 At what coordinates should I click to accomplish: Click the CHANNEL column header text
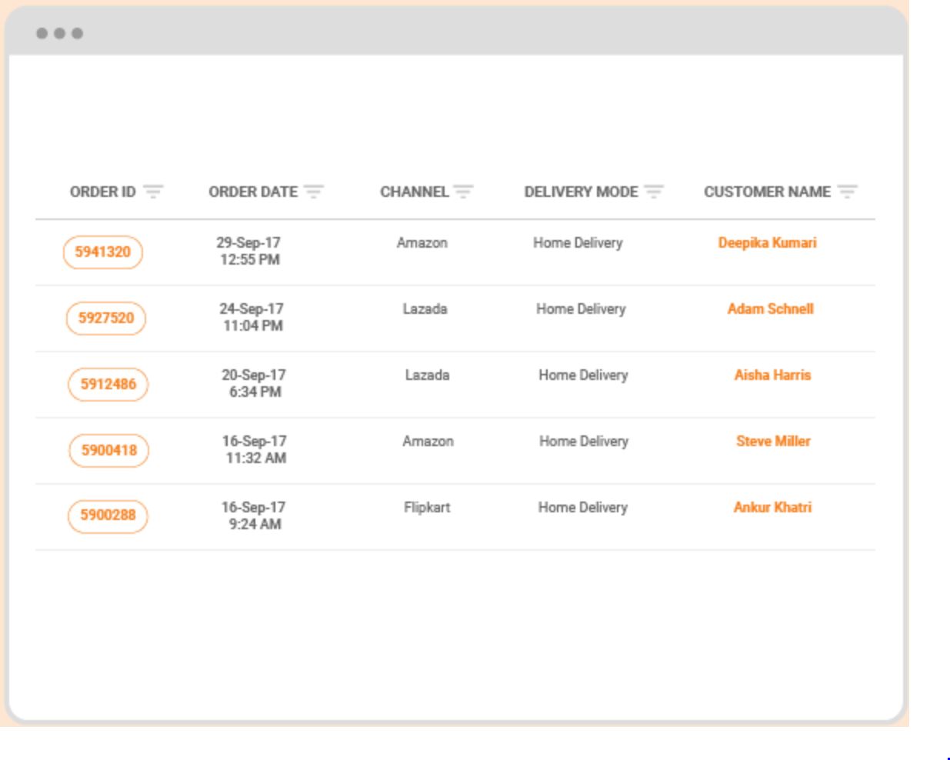414,192
